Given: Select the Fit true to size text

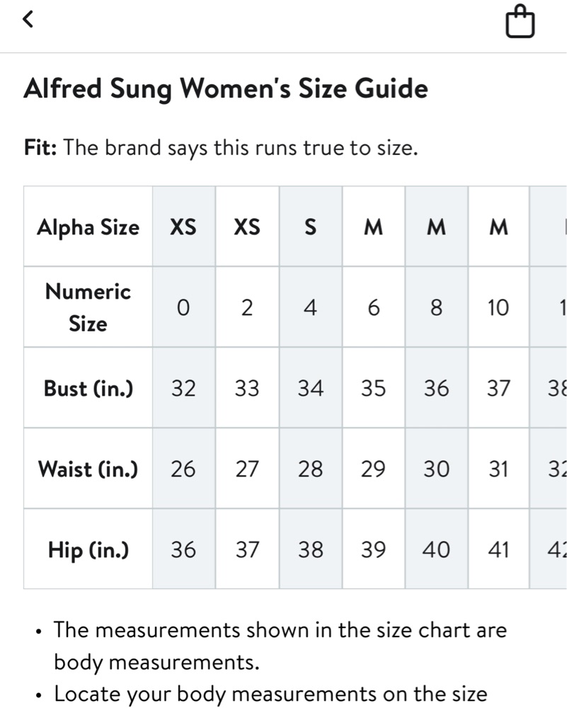Looking at the screenshot, I should (221, 148).
